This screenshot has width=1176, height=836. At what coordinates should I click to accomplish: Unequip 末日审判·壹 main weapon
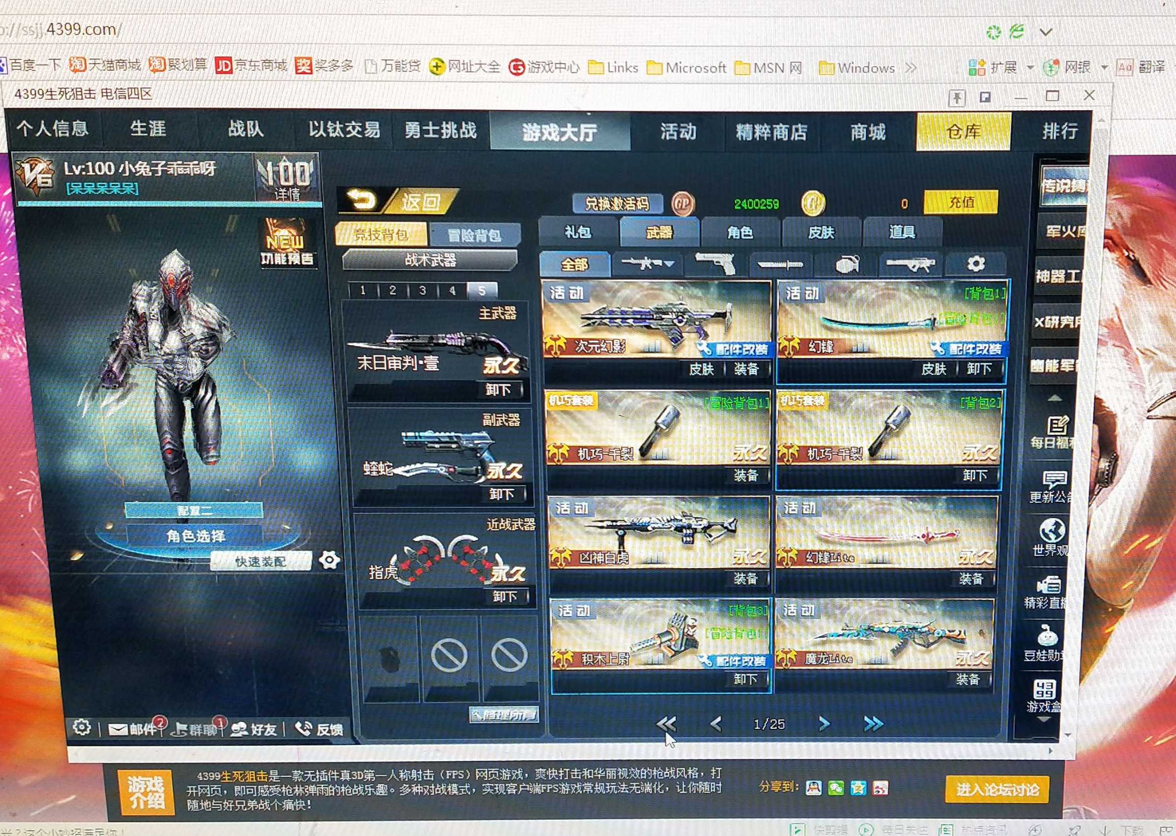click(498, 389)
